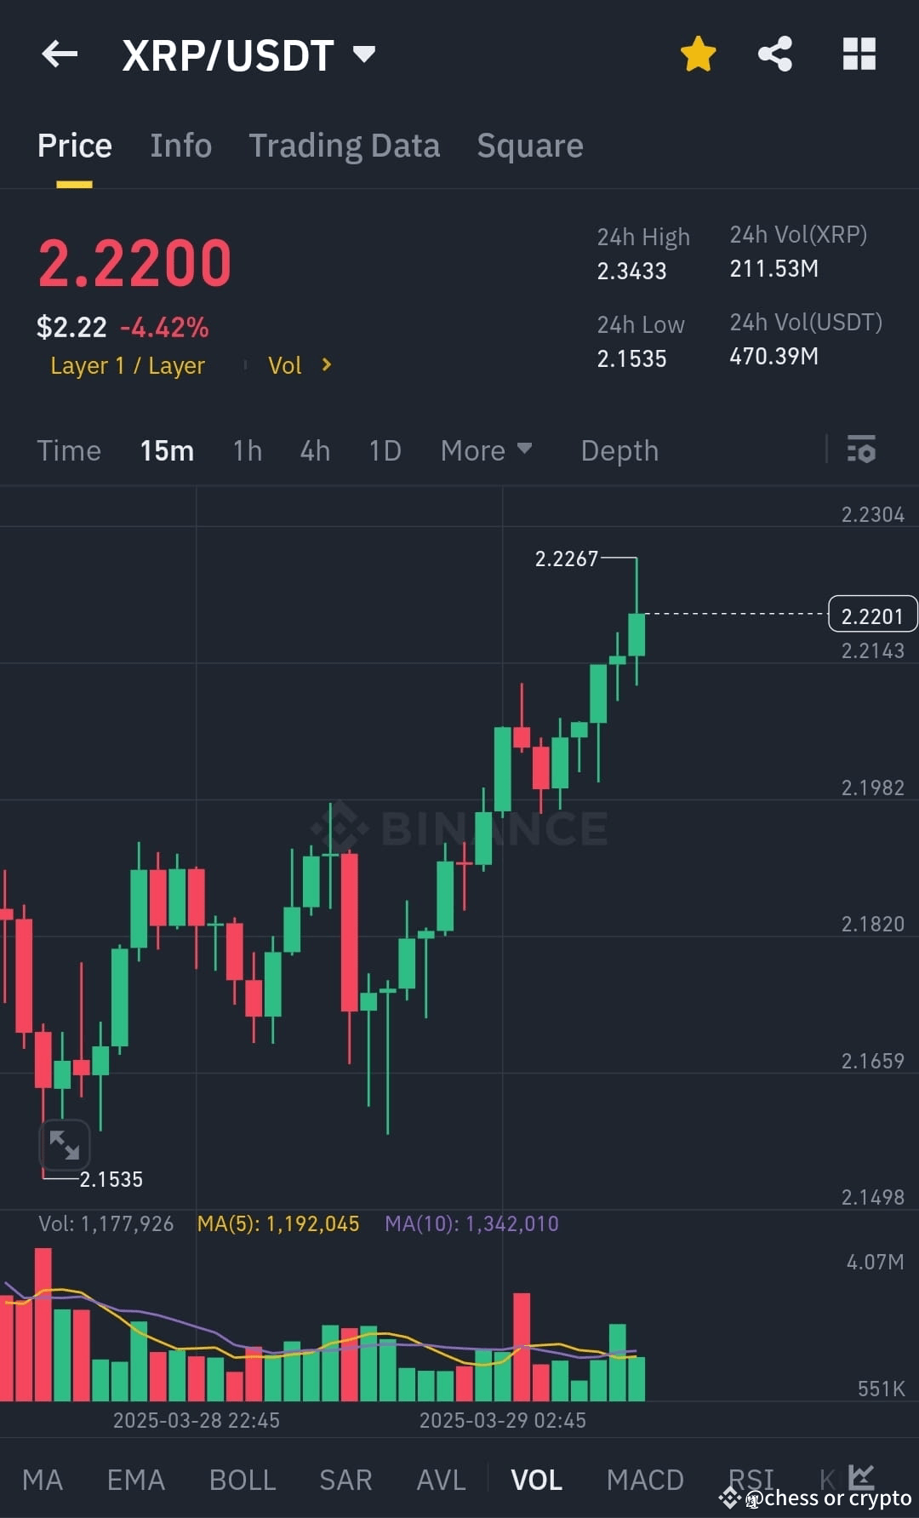
Task: Switch chart timeframe to 1D
Action: 384,450
